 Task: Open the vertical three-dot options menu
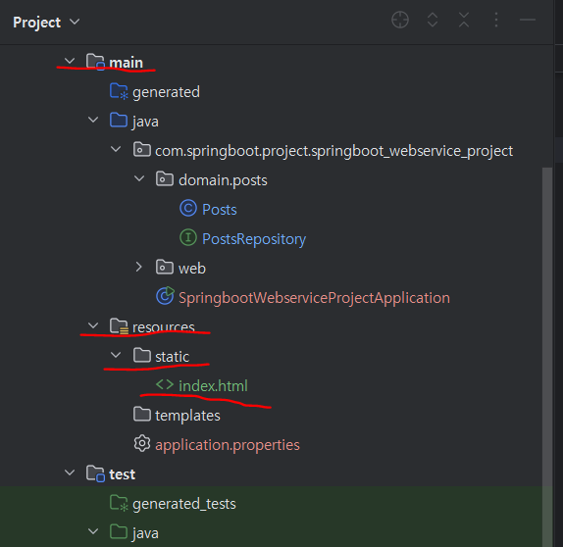tap(496, 20)
